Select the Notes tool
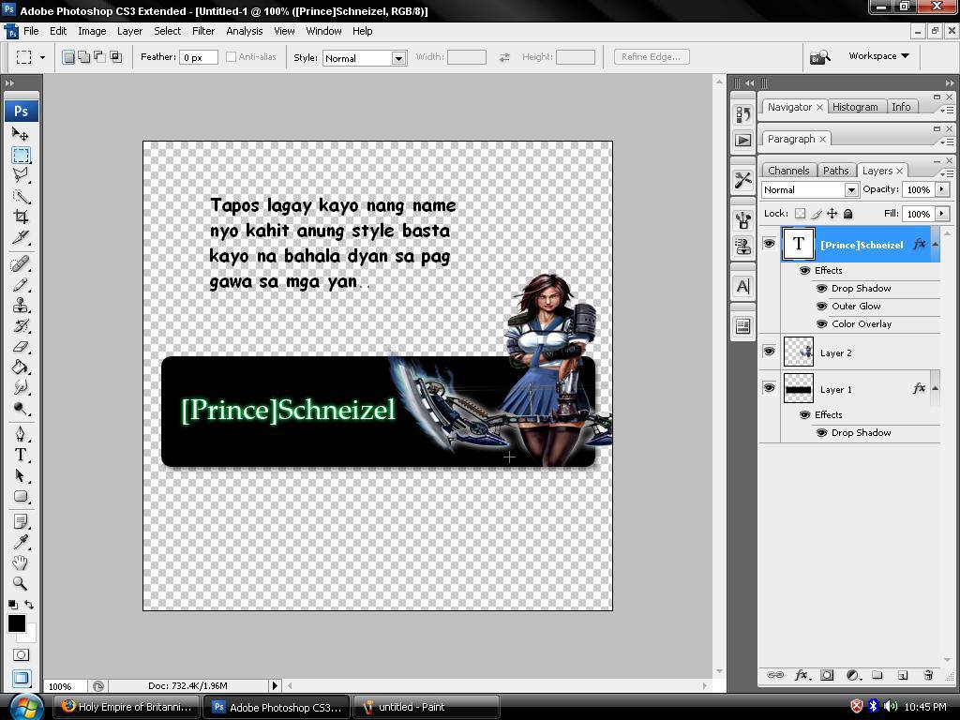Viewport: 960px width, 720px height. point(21,521)
